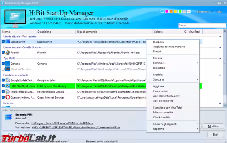Pick the yellow theme swatch
227x143 pixels.
[x=176, y=11]
